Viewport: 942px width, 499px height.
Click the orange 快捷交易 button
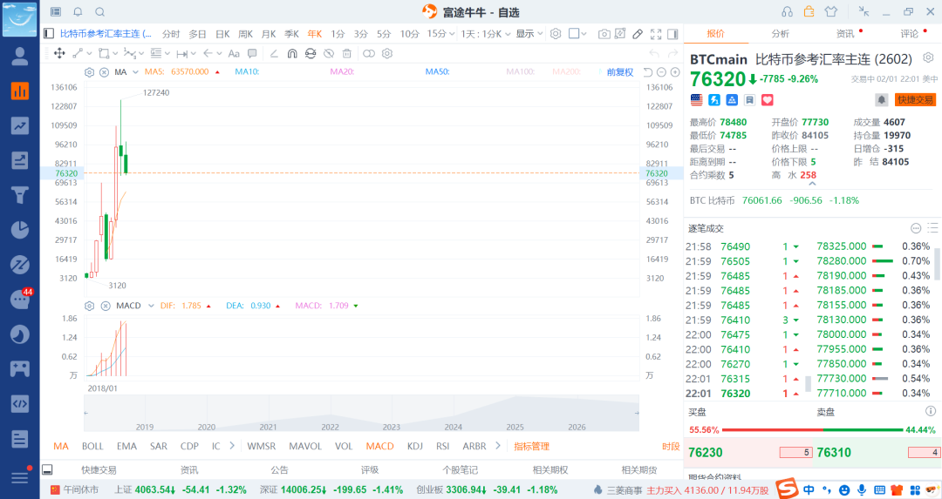tap(916, 99)
